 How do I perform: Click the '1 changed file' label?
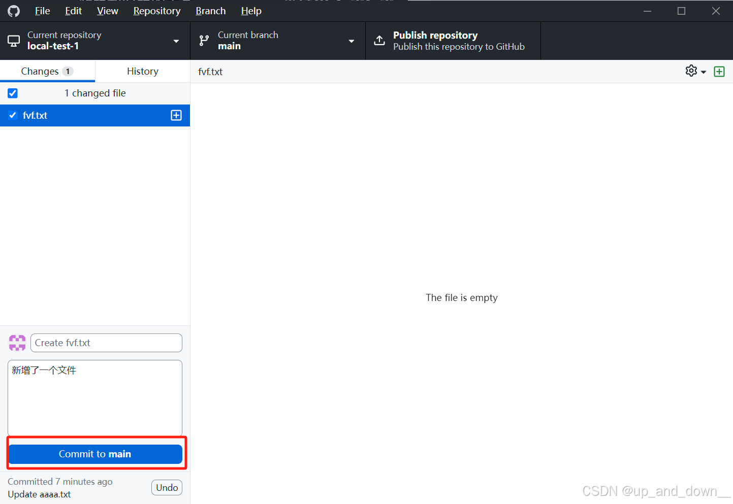(x=95, y=93)
